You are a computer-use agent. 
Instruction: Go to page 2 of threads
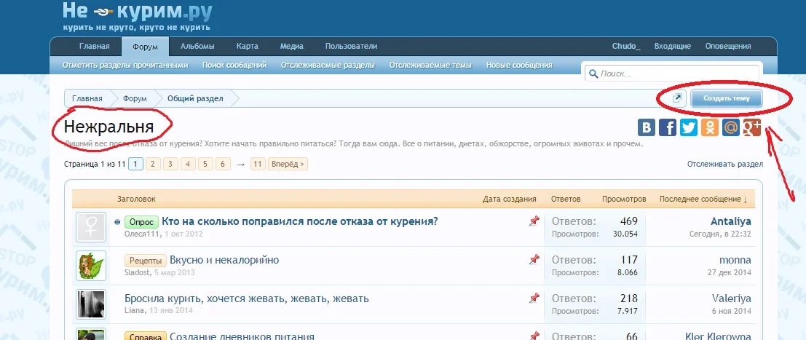tap(153, 164)
